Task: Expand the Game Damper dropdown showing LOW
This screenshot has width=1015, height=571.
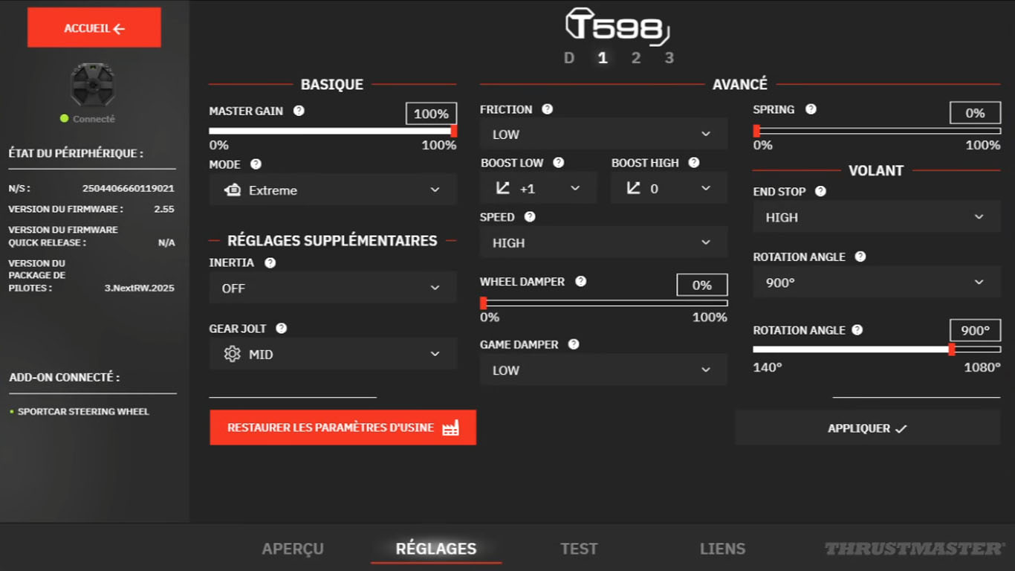Action: (603, 370)
